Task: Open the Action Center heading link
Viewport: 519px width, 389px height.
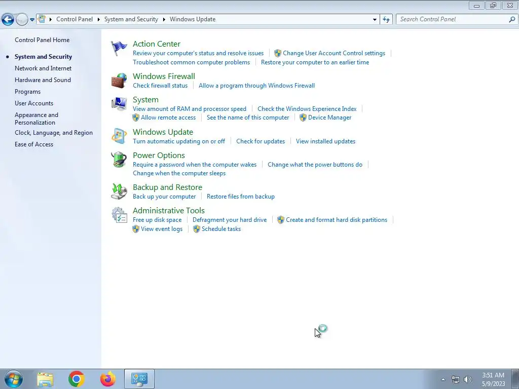Action: point(157,44)
